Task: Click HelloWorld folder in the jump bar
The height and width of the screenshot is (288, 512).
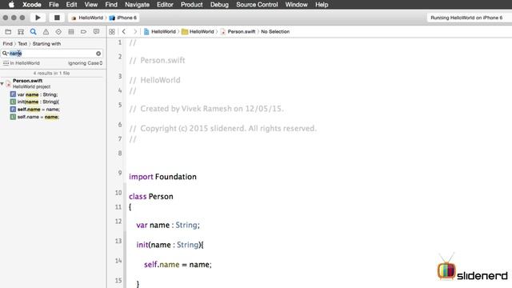Action: [x=198, y=32]
